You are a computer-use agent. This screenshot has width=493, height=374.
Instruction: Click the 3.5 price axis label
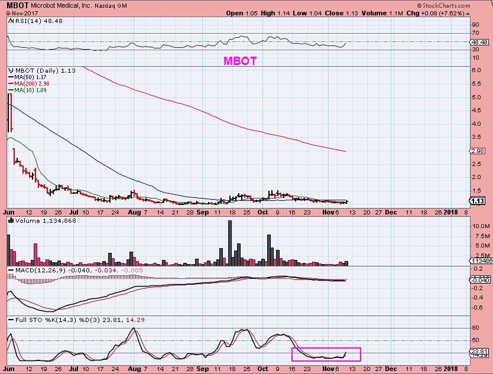pos(476,137)
